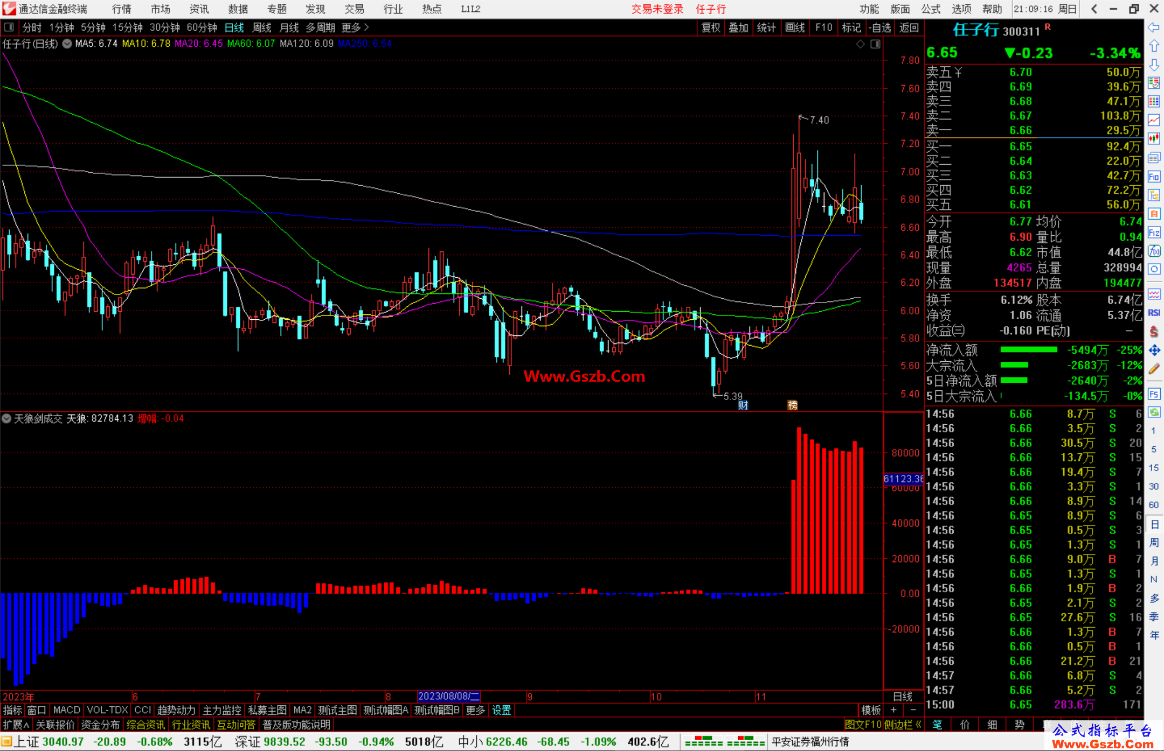Click the red TDX logo at top left
This screenshot has width=1164, height=751.
(9, 9)
